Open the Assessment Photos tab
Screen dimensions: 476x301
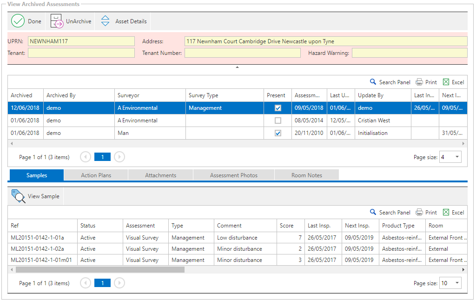[x=233, y=175]
